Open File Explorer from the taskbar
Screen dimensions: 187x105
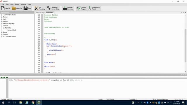21,102
